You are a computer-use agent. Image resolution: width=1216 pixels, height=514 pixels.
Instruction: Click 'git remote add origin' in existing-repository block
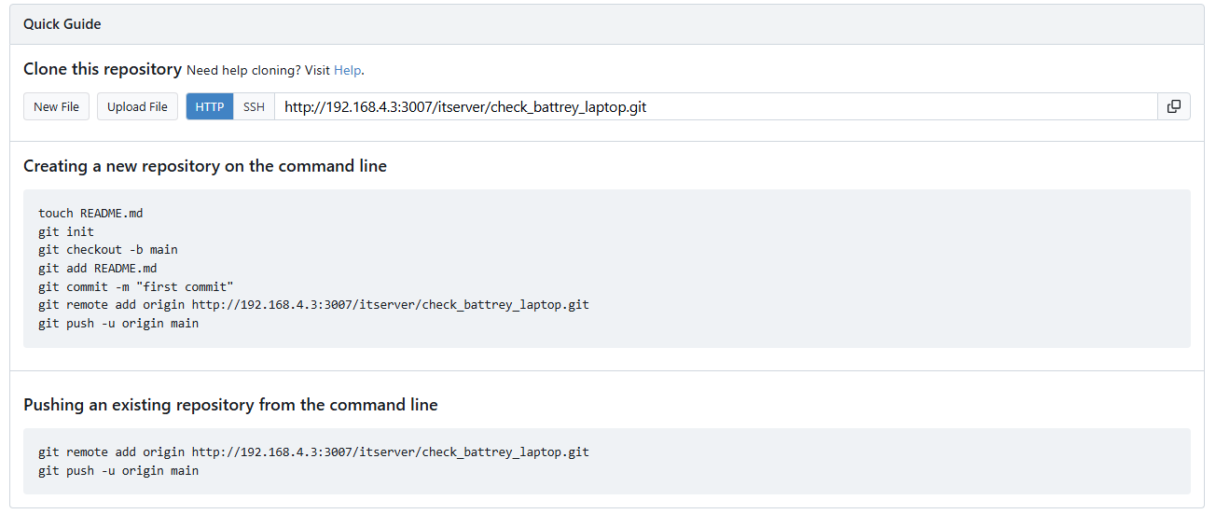(313, 452)
